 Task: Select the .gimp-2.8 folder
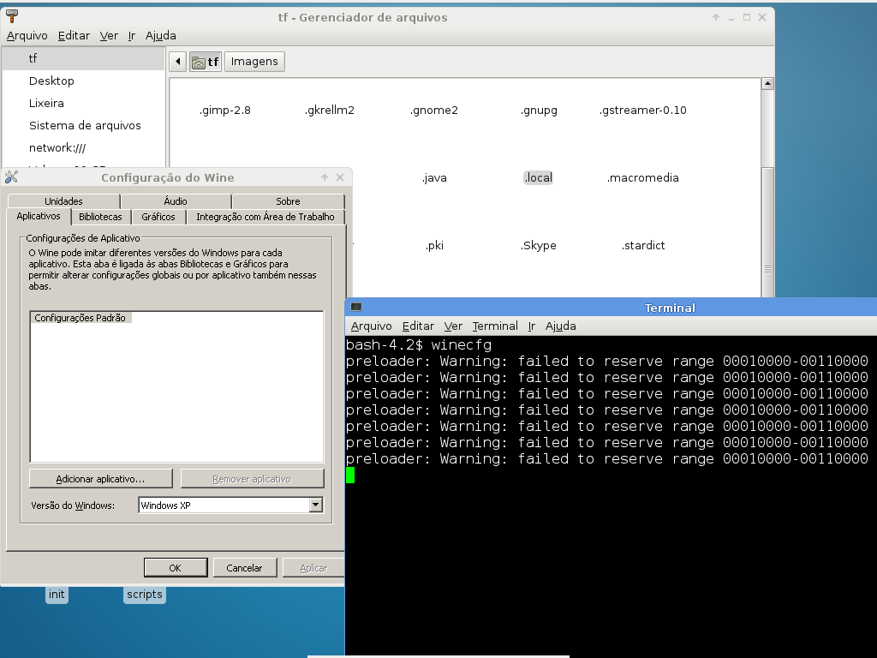pos(224,111)
